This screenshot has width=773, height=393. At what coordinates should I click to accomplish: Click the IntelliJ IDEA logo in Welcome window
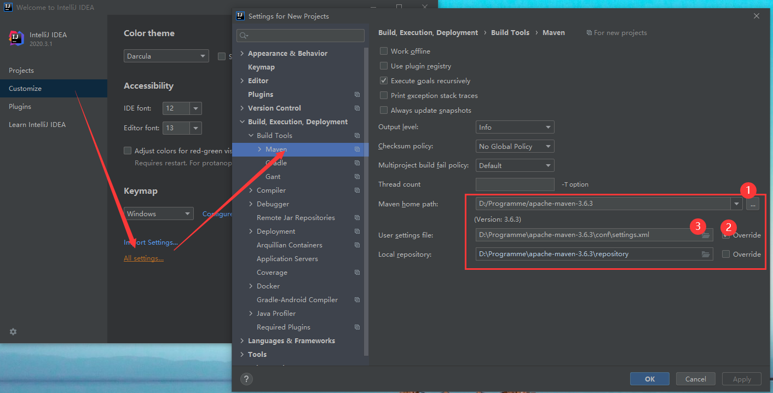coord(16,38)
